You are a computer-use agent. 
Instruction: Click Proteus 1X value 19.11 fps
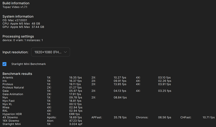(75, 84)
